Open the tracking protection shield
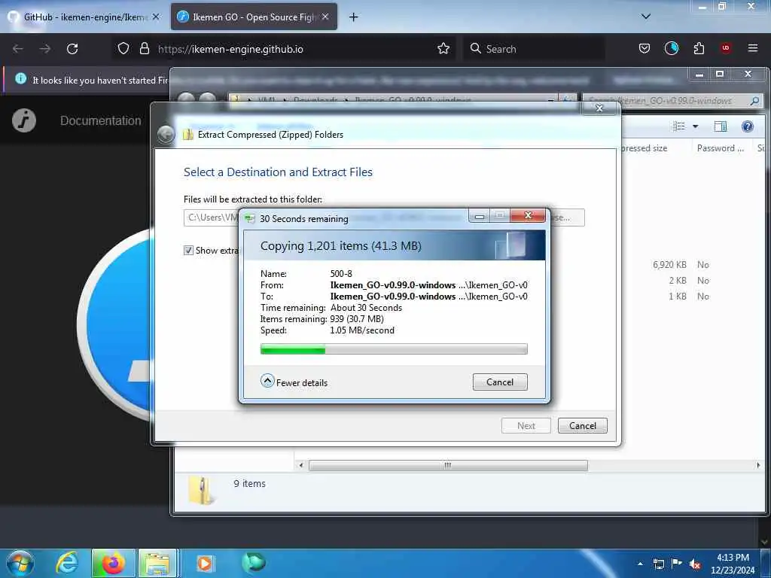This screenshot has width=771, height=578. 123,49
